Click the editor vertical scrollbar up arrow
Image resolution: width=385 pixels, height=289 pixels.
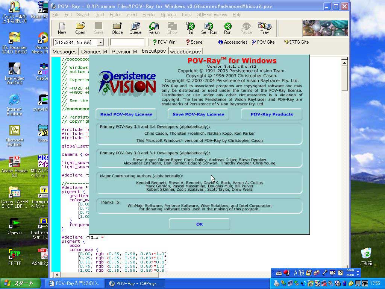click(x=344, y=63)
